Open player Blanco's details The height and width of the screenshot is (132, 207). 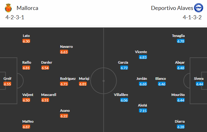pos(161,79)
